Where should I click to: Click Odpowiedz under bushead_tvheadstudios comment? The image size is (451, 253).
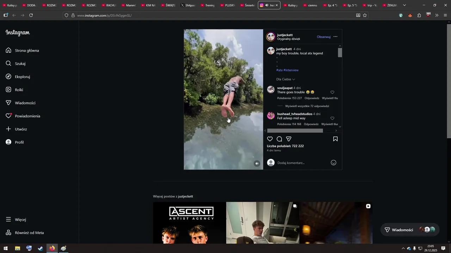[x=311, y=124]
